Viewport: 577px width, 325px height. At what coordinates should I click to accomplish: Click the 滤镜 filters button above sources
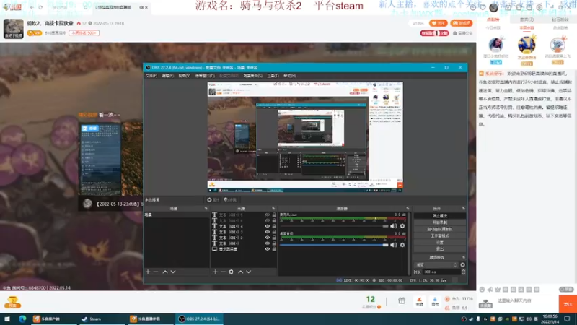point(230,200)
